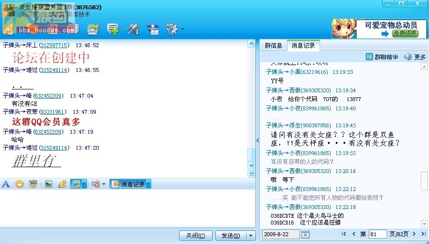Click the screen capture icon
This screenshot has width=429, height=244.
pos(76,184)
